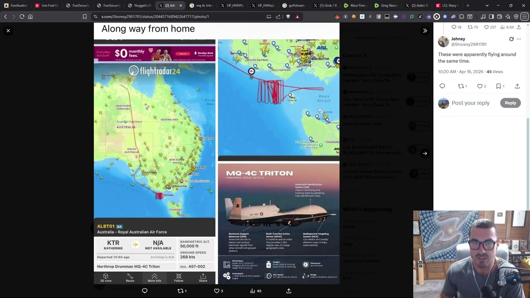Collapse the post sidebar with the double-chevron
The width and height of the screenshot is (530, 298).
(x=425, y=31)
